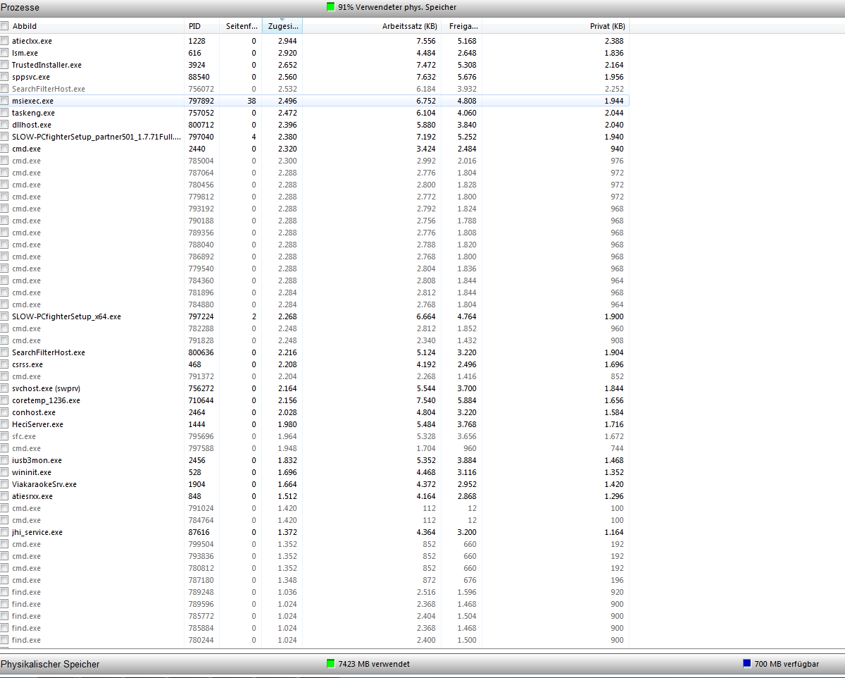This screenshot has width=845, height=678.
Task: Click the 7.556 Arbeitssatz value for atieclxx.exe
Action: pyautogui.click(x=426, y=41)
